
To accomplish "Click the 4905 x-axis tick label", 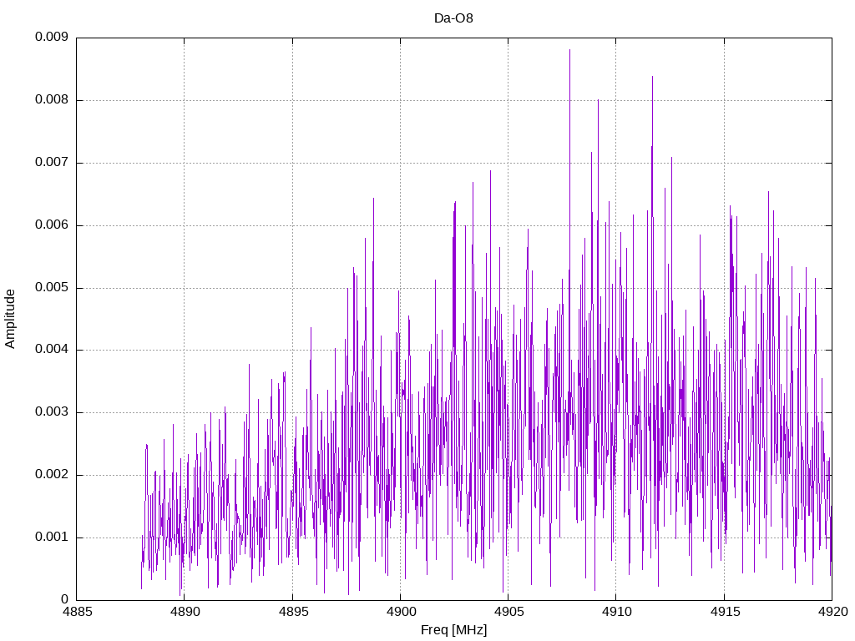I will pos(508,612).
